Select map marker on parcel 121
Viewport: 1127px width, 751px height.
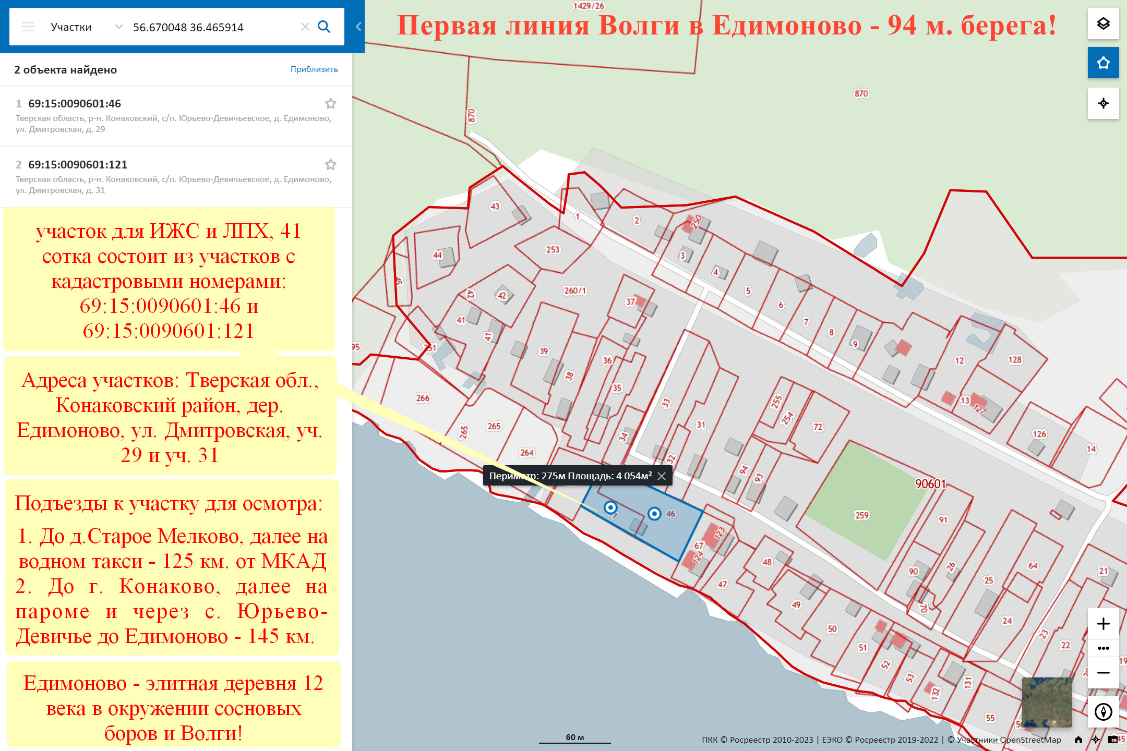tap(610, 507)
